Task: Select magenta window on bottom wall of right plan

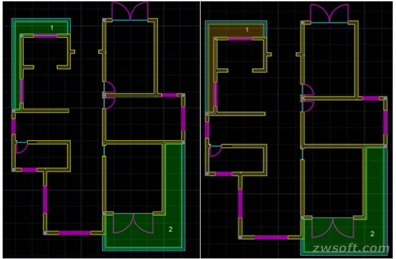Action: click(x=271, y=237)
